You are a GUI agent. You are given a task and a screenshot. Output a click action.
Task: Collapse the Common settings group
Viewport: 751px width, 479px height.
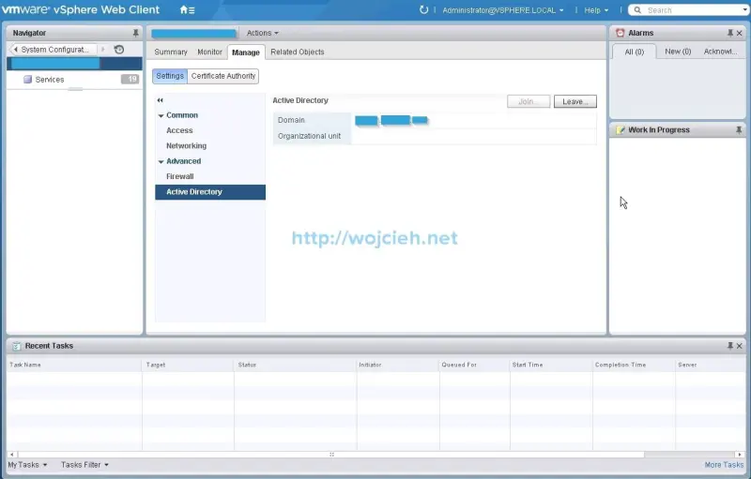(161, 115)
